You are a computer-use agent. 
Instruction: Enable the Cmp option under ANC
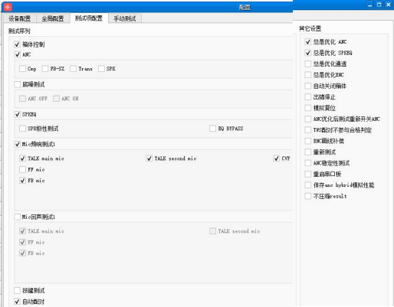tap(22, 69)
